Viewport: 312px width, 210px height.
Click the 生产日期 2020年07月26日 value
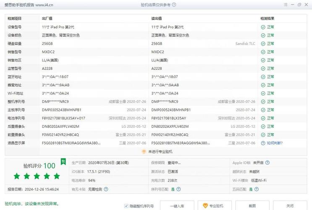tap(108, 163)
